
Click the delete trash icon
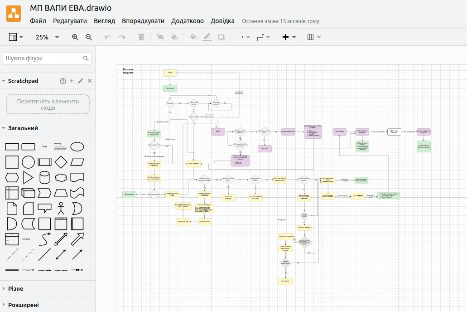[141, 37]
